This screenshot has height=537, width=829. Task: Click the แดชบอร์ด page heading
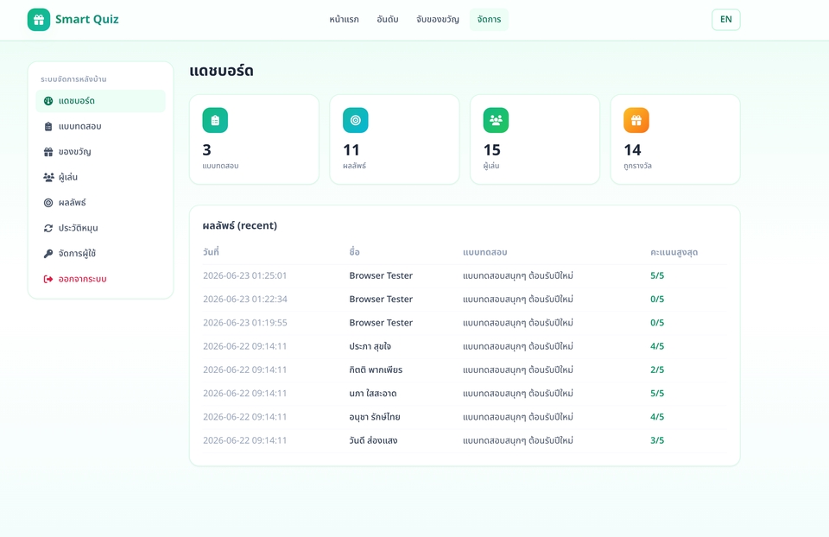(x=222, y=71)
